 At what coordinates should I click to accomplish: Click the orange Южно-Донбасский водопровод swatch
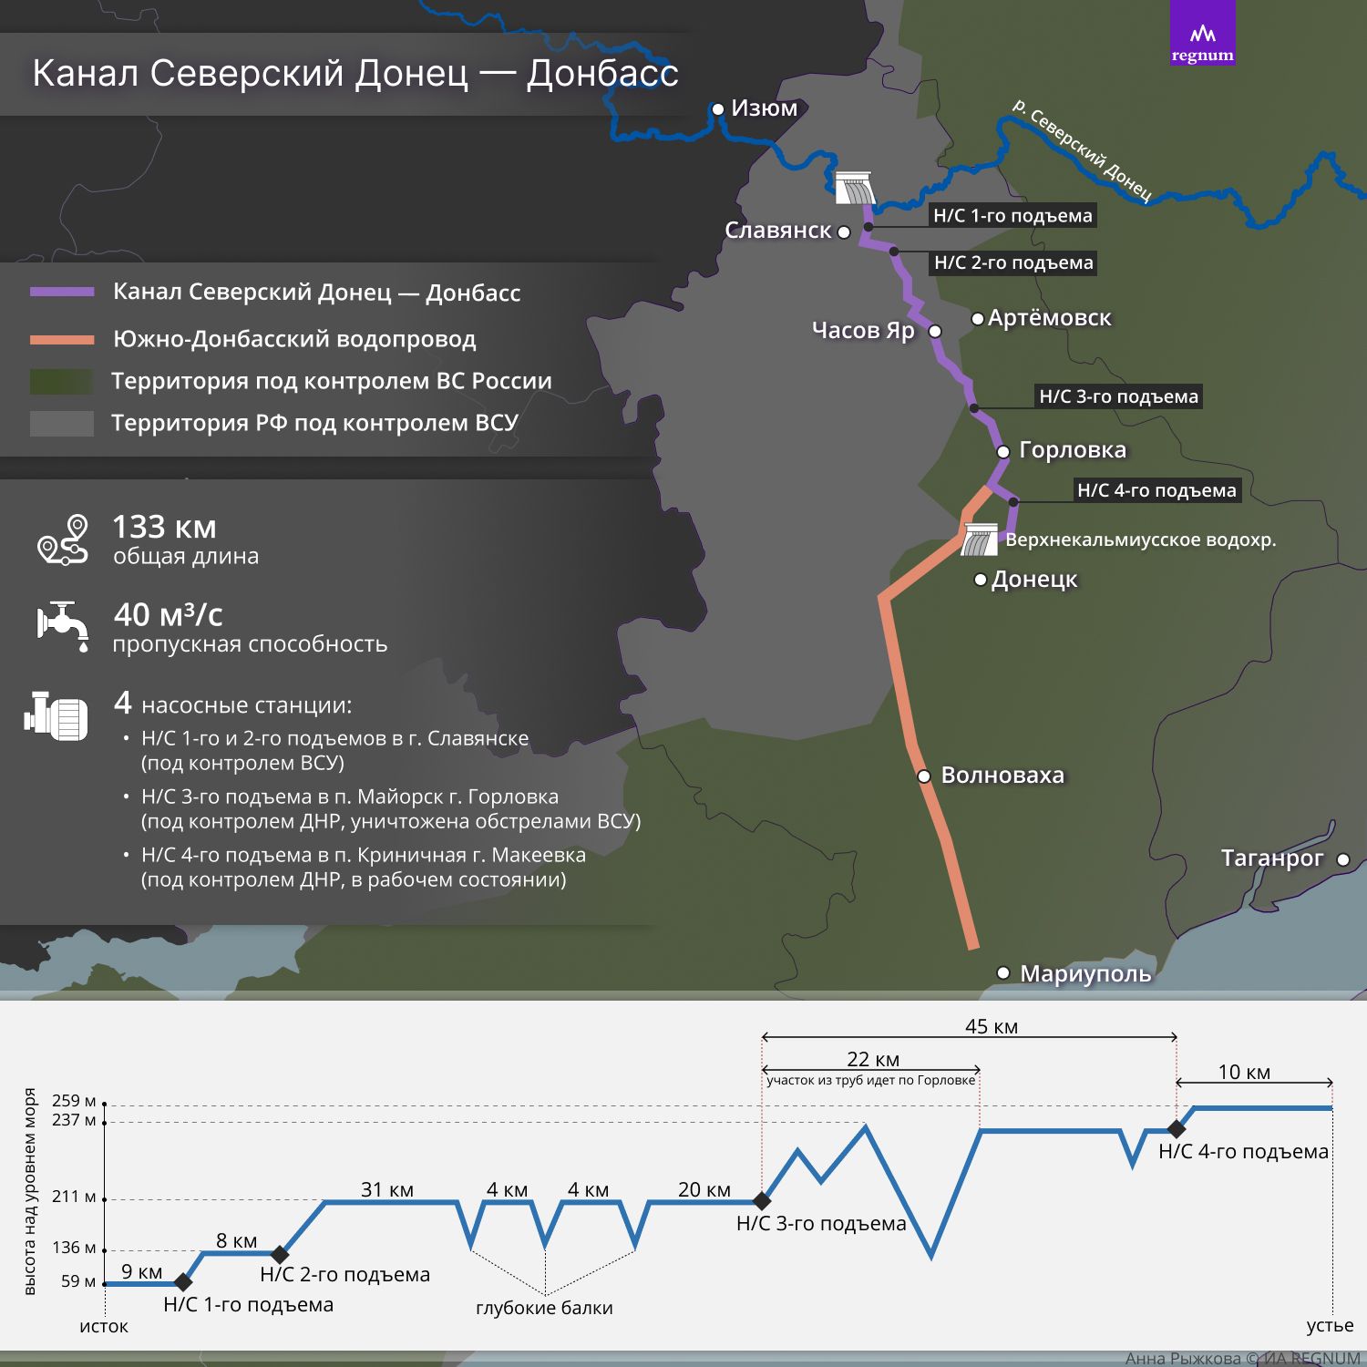[x=62, y=340]
